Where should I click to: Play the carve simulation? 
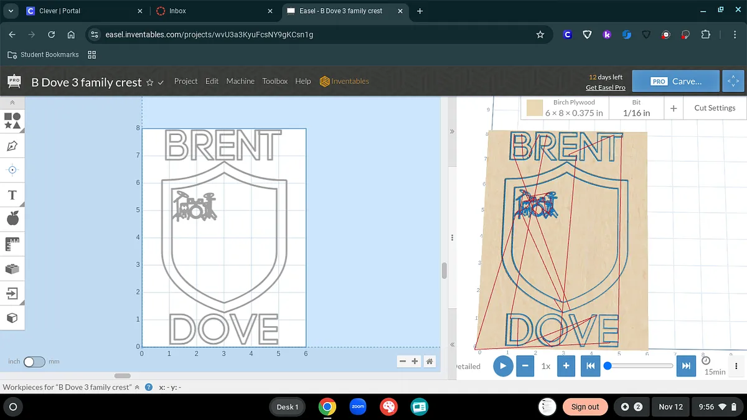[502, 366]
